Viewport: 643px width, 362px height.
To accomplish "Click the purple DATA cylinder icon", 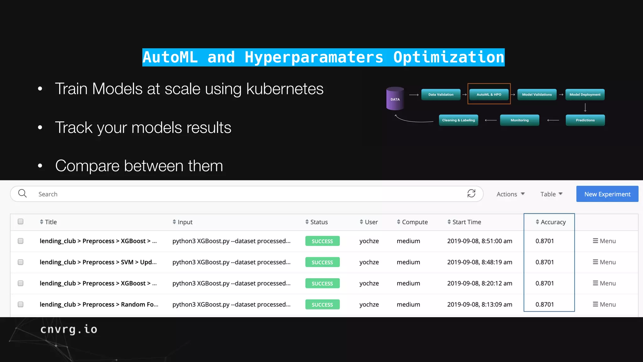I will coord(395,99).
